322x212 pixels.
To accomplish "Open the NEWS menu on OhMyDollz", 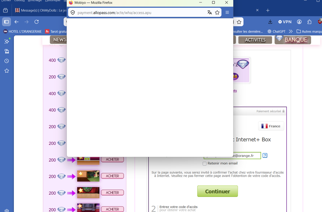I will 58,40.
